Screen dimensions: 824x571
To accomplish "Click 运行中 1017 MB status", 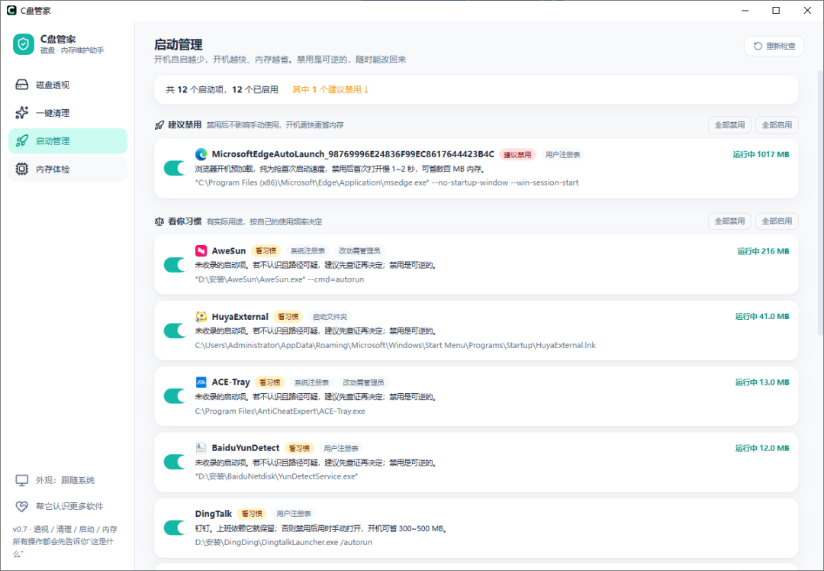I will (x=761, y=154).
